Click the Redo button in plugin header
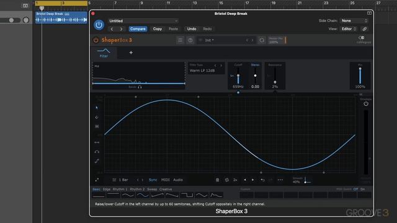397x223 pixels. point(207,29)
